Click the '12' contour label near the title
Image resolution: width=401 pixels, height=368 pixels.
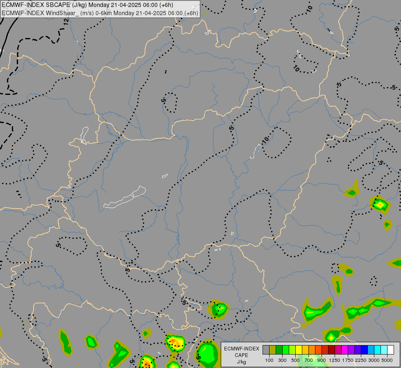66,21
